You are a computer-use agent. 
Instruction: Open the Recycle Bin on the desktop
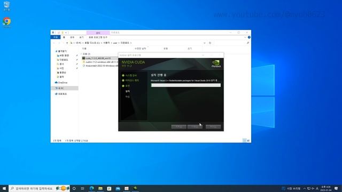7,6
